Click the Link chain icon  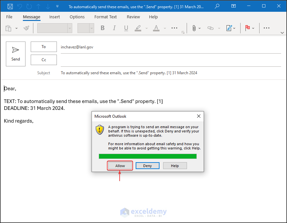tap(211, 28)
